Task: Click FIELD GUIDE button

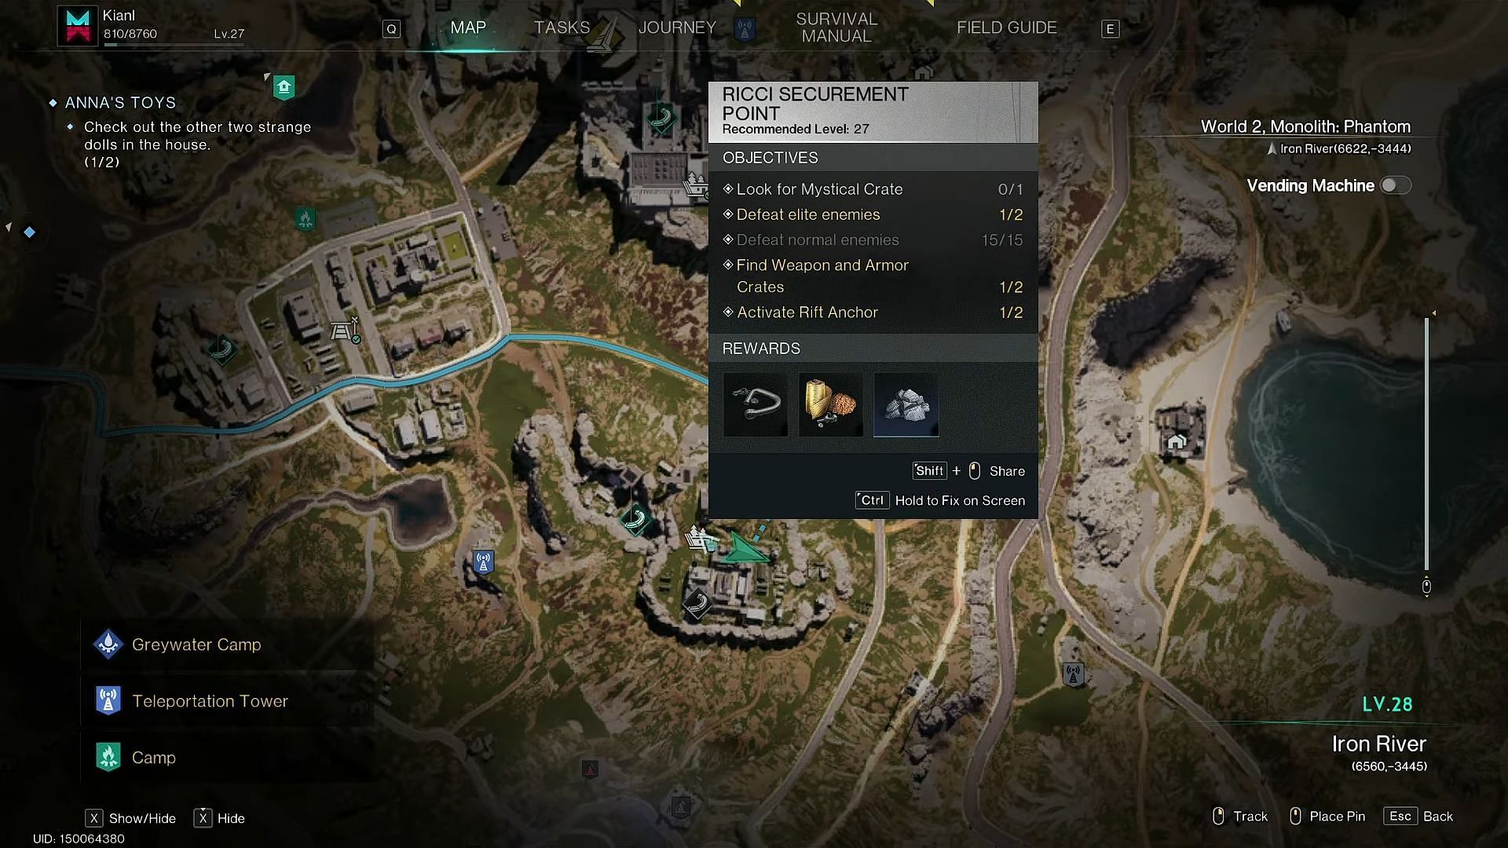Action: click(x=1005, y=27)
